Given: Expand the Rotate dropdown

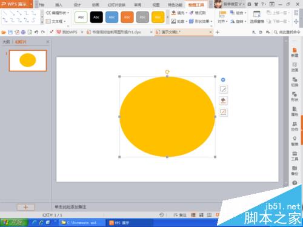Looking at the screenshot, I should click(238, 21).
